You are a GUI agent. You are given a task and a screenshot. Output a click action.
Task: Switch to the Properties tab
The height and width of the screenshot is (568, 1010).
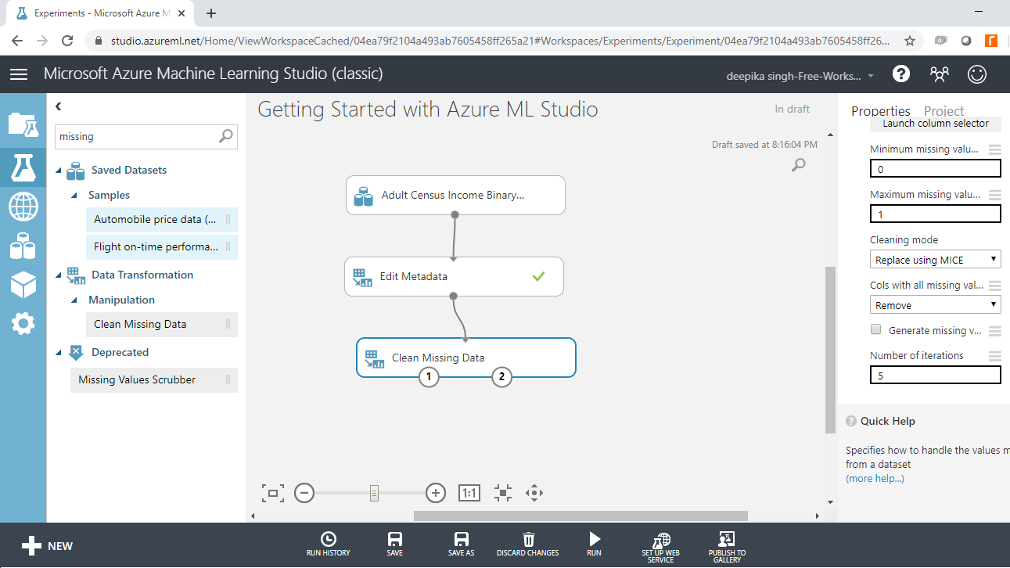coord(881,111)
